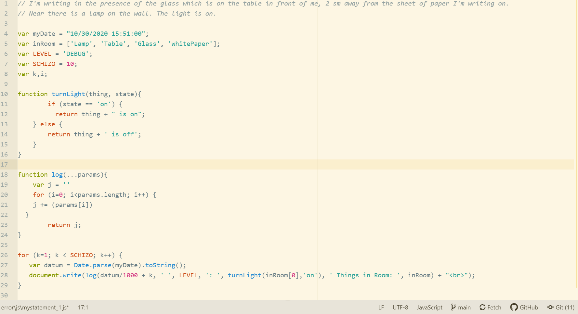Open the GitHub panel from status bar
This screenshot has width=578, height=314.
coord(524,307)
